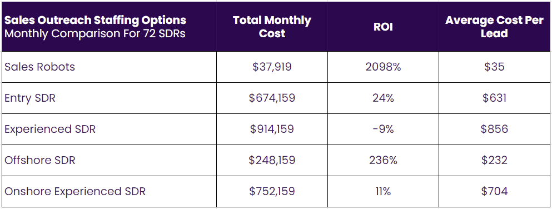The width and height of the screenshot is (552, 209).
Task: Click the $856 cost per lead cell
Action: coord(494,129)
